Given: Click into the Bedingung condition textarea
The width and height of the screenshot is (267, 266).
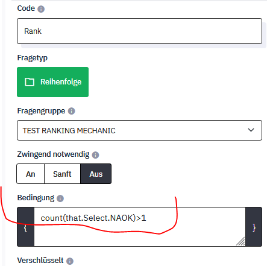Looking at the screenshot, I should 140,227.
